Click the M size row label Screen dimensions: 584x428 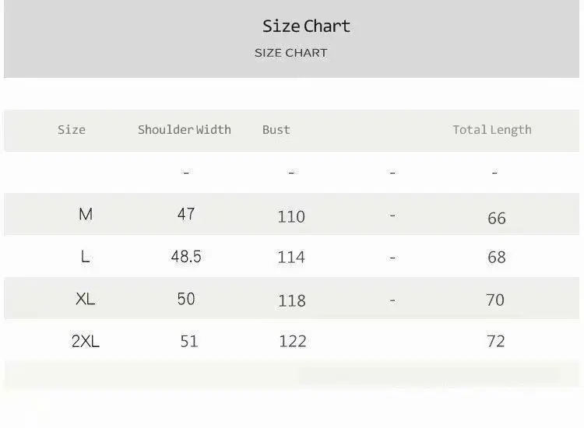point(86,214)
